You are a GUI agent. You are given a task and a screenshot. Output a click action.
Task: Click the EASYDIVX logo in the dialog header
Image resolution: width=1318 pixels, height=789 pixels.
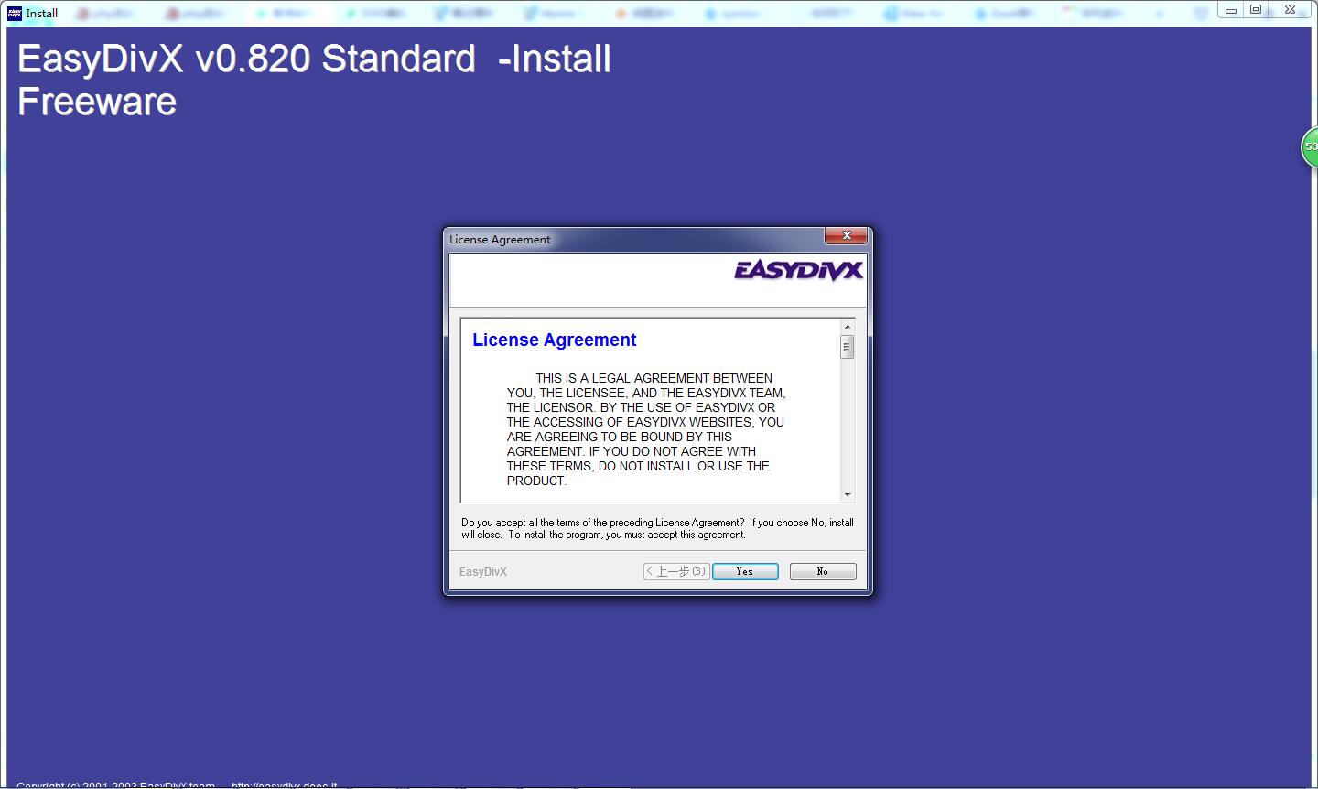click(798, 271)
